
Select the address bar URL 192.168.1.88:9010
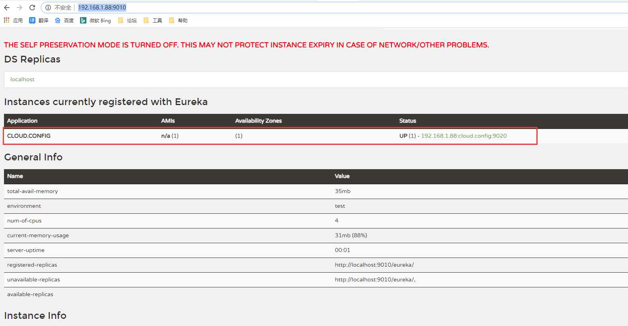pyautogui.click(x=102, y=8)
